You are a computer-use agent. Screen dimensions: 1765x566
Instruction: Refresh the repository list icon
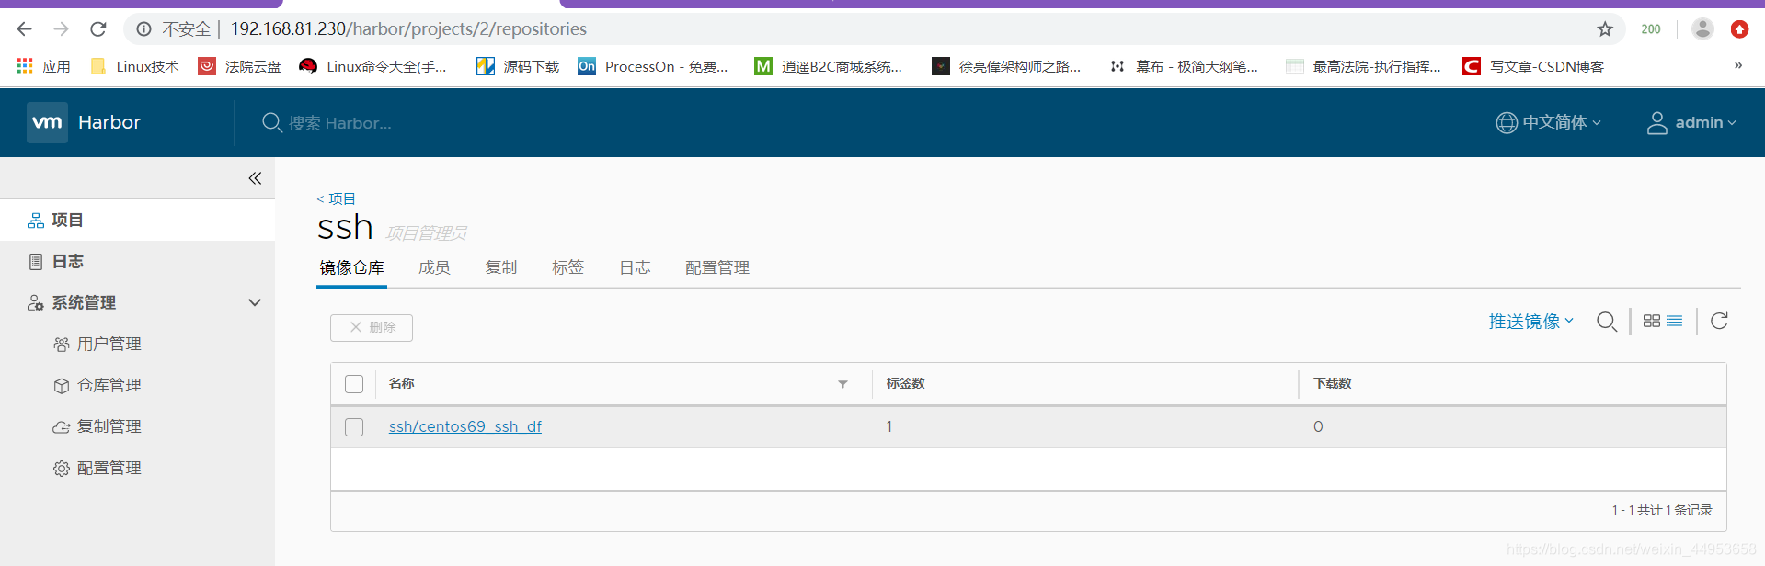pos(1719,321)
